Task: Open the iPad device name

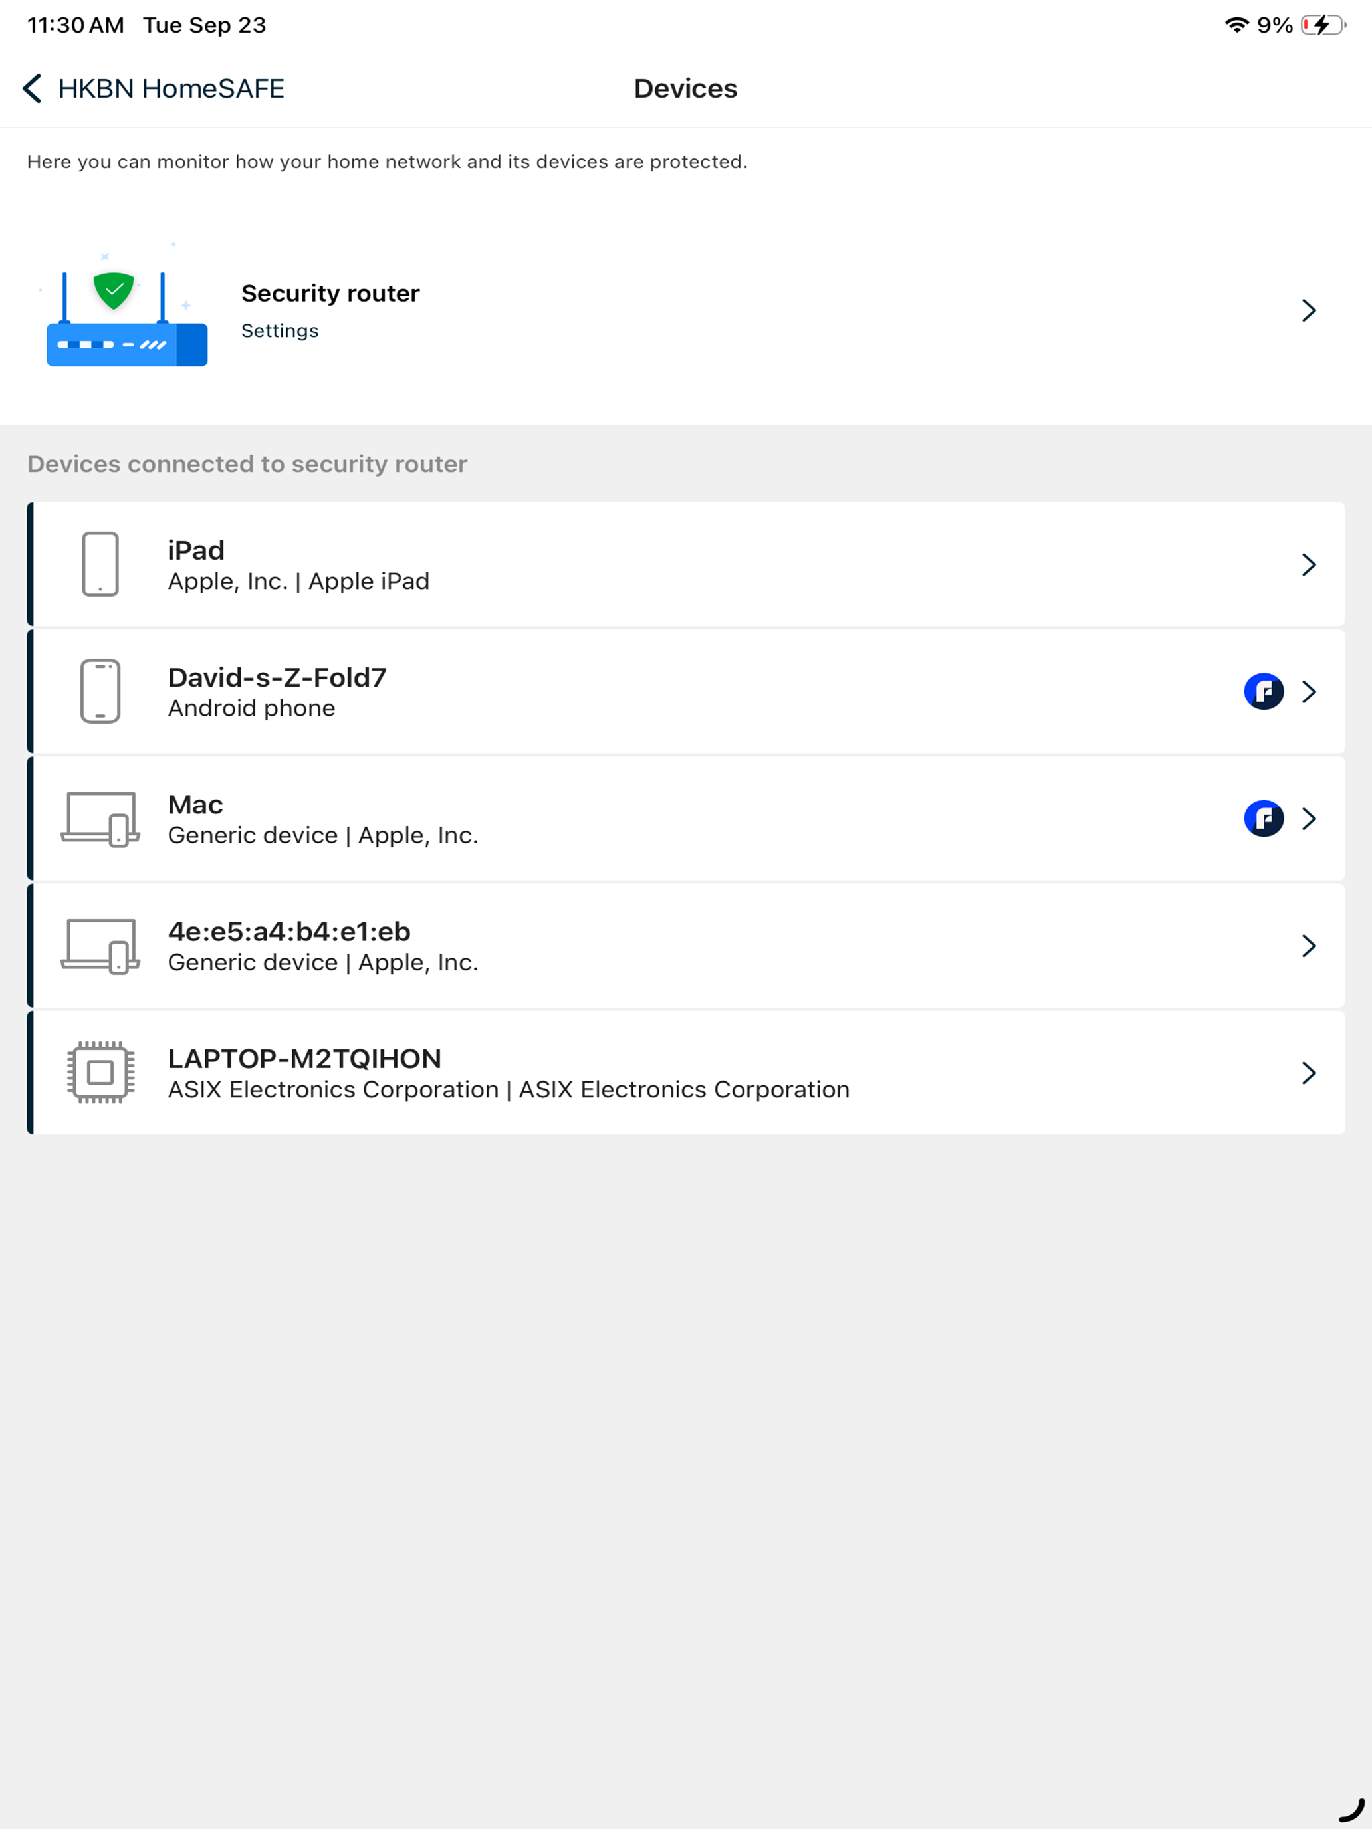Action: (x=196, y=550)
